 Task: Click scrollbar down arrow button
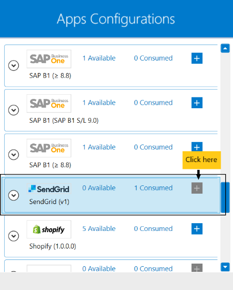225,267
